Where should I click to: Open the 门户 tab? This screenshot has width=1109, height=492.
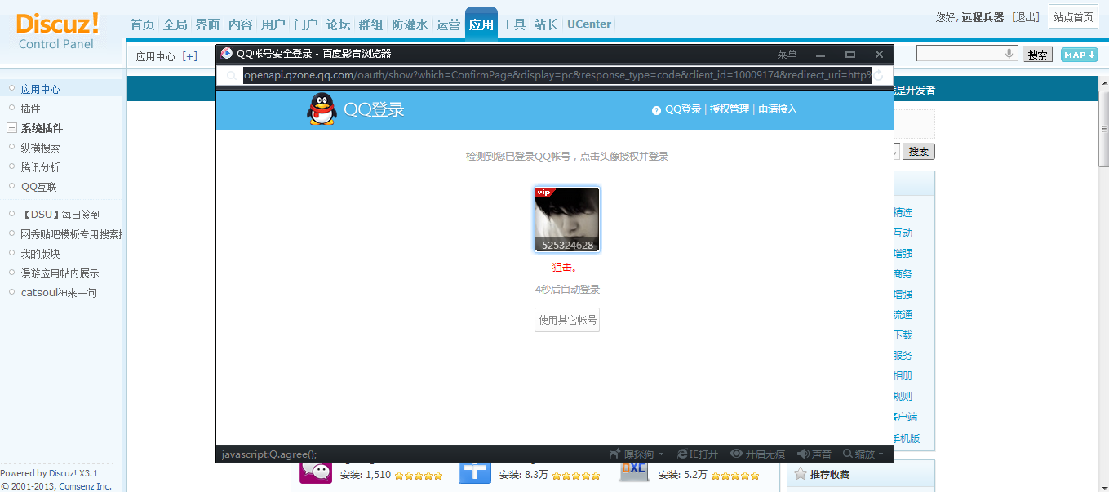tap(306, 24)
